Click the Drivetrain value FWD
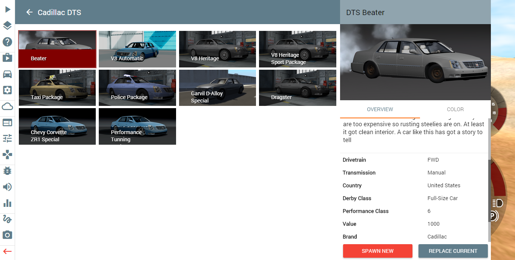This screenshot has width=515, height=260. [433, 160]
